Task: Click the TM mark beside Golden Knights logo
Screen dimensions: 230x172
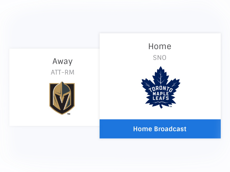Action: (69, 114)
